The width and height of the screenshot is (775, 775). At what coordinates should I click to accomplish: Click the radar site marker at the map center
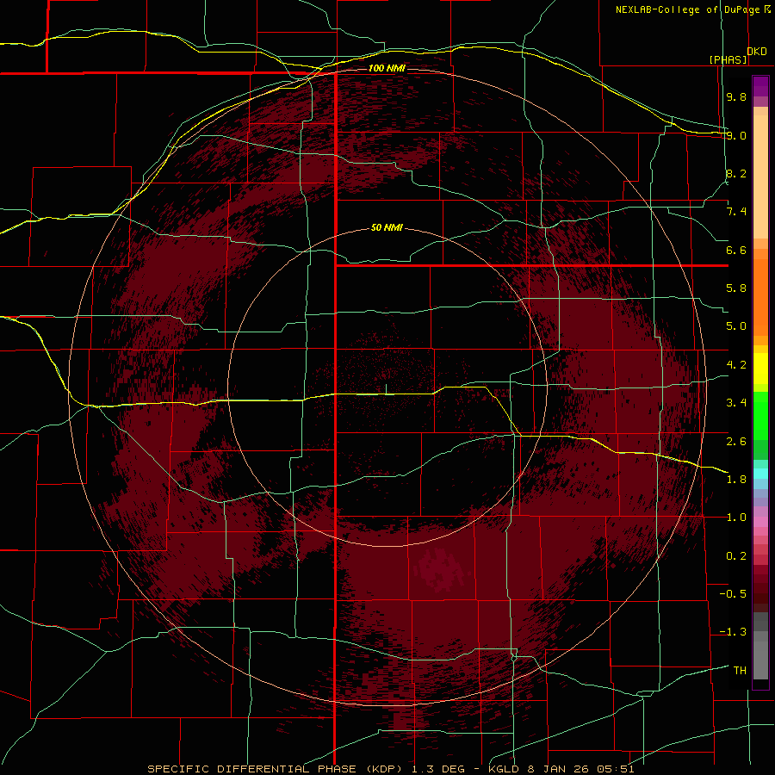386,389
